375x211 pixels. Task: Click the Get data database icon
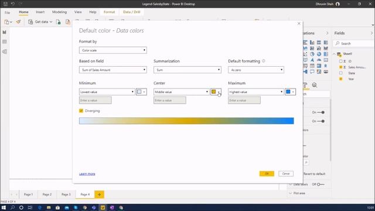point(30,22)
